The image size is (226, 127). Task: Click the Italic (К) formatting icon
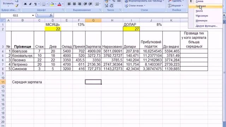click(x=30, y=4)
